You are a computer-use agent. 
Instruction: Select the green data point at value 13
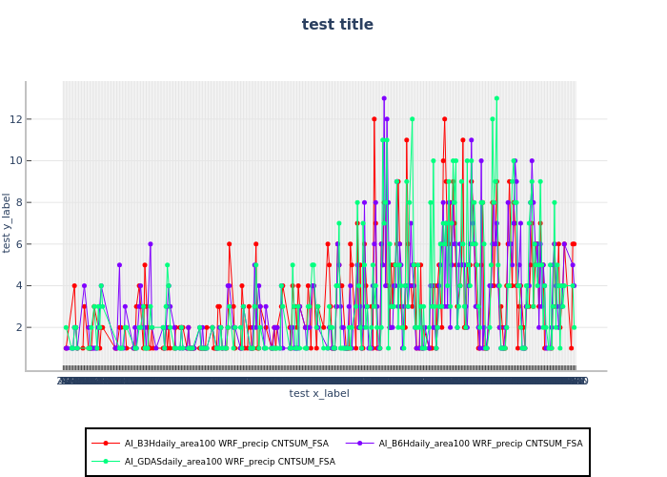(x=496, y=98)
